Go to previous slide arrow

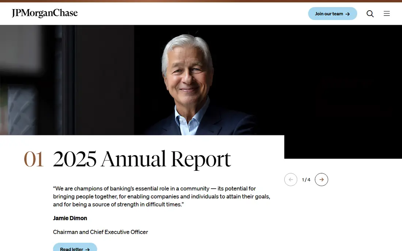pos(291,179)
